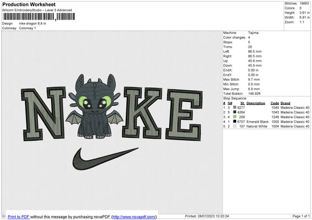Click the Zoom value 1:1
The image size is (312, 220).
pyautogui.click(x=302, y=22)
